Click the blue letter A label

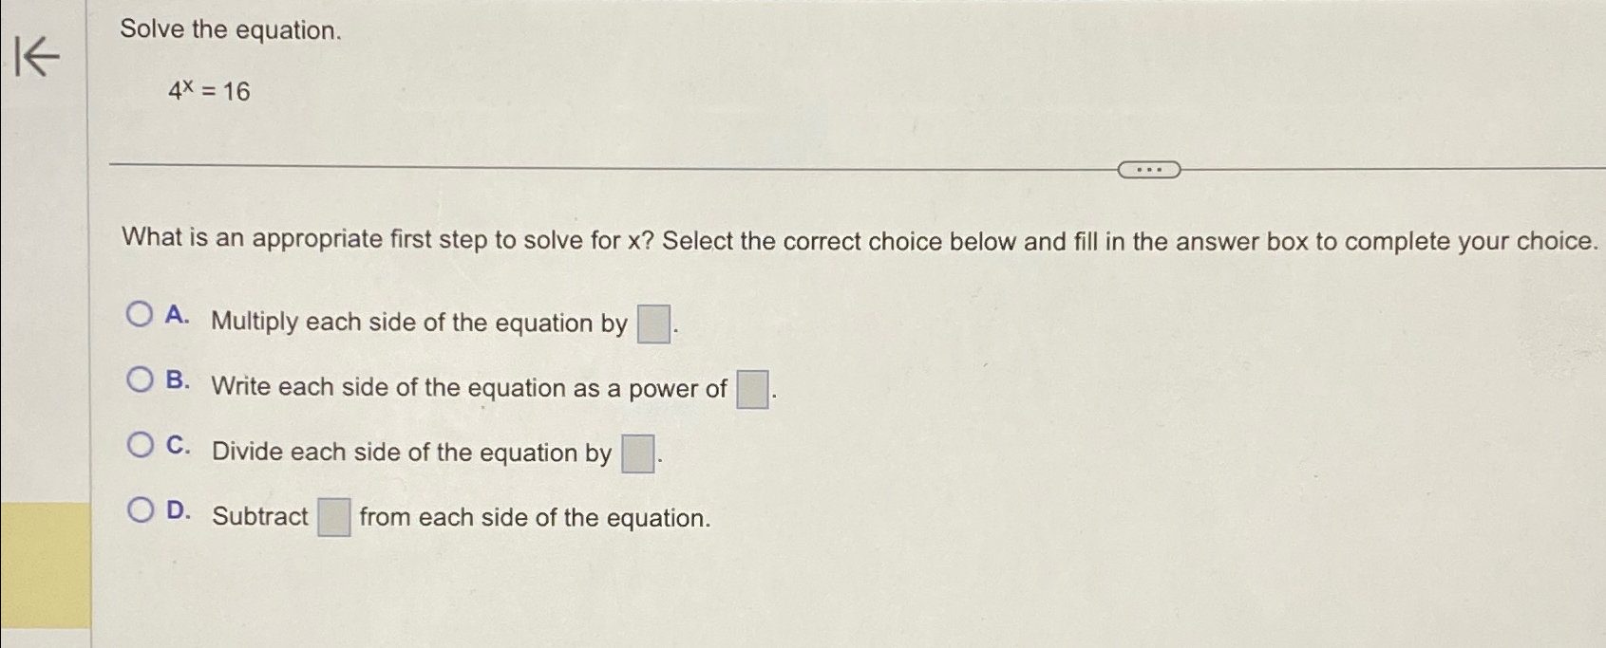[x=177, y=316]
